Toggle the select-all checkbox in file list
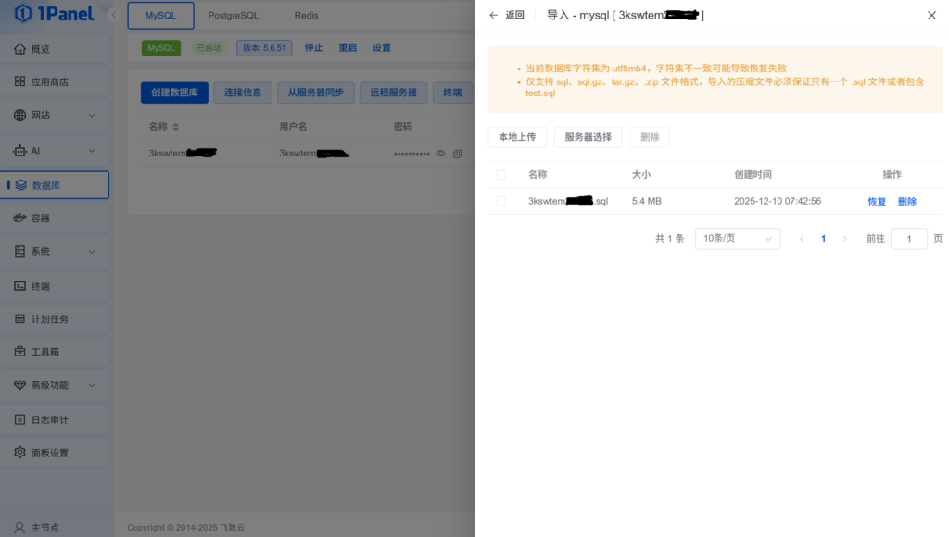 (501, 174)
